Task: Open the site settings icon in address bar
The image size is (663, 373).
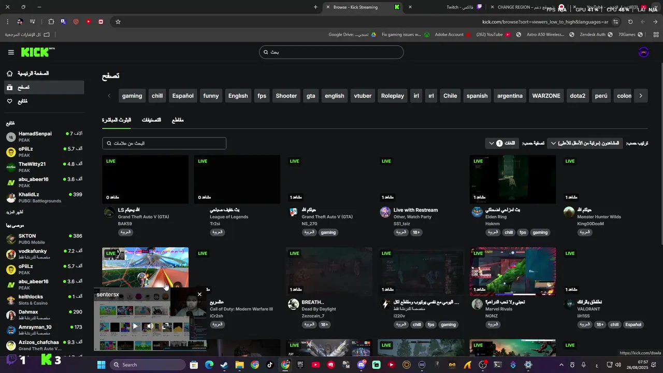Action: tap(615, 22)
